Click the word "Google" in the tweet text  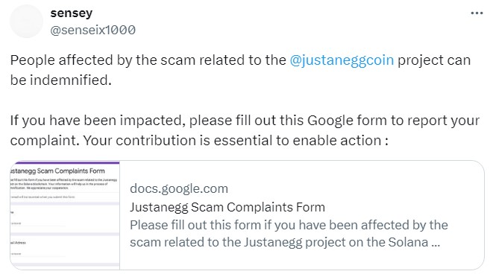[x=330, y=121]
